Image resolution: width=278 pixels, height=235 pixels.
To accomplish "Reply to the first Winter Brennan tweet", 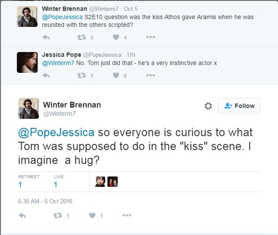I will click(45, 38).
